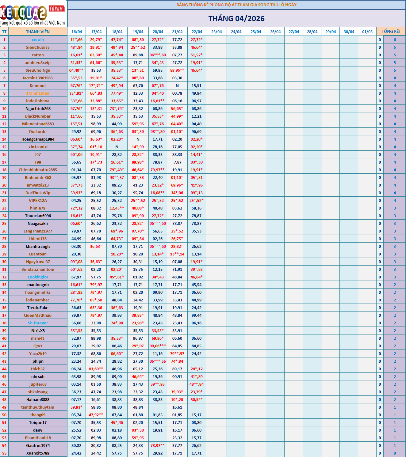The height and width of the screenshot is (457, 406).
Task: Select cocain's total score 6
Action: coord(395,40)
